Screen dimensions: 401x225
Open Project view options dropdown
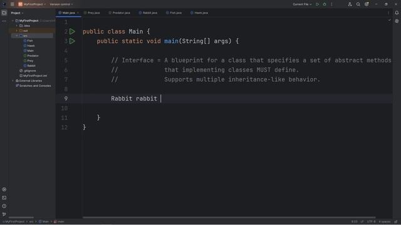pyautogui.click(x=17, y=12)
